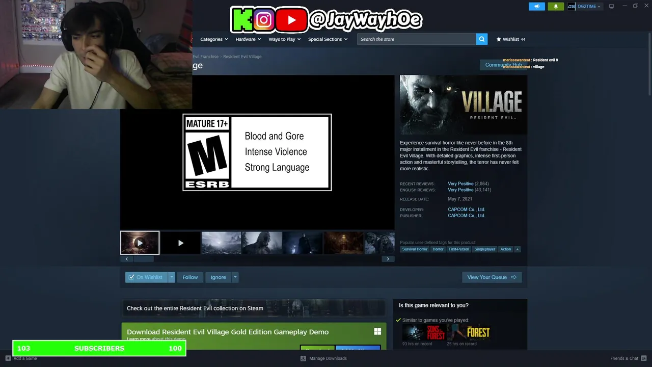This screenshot has width=652, height=367.
Task: Click the Manage Downloads label
Action: click(x=328, y=358)
